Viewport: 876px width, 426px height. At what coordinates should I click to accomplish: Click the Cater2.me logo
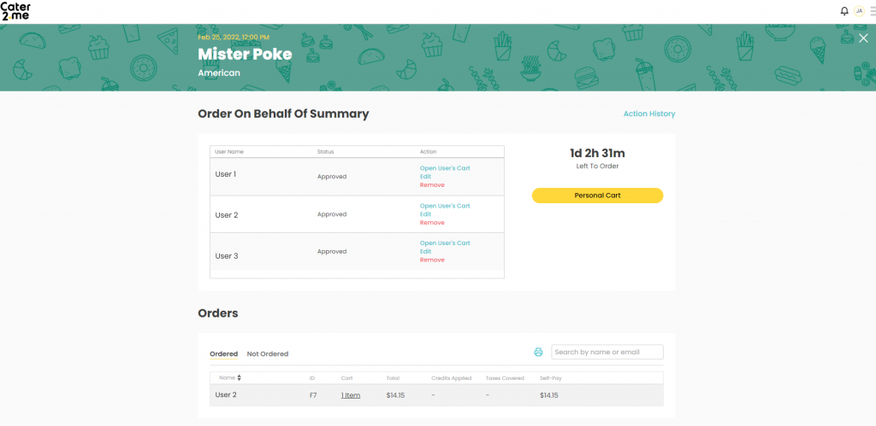coord(15,11)
